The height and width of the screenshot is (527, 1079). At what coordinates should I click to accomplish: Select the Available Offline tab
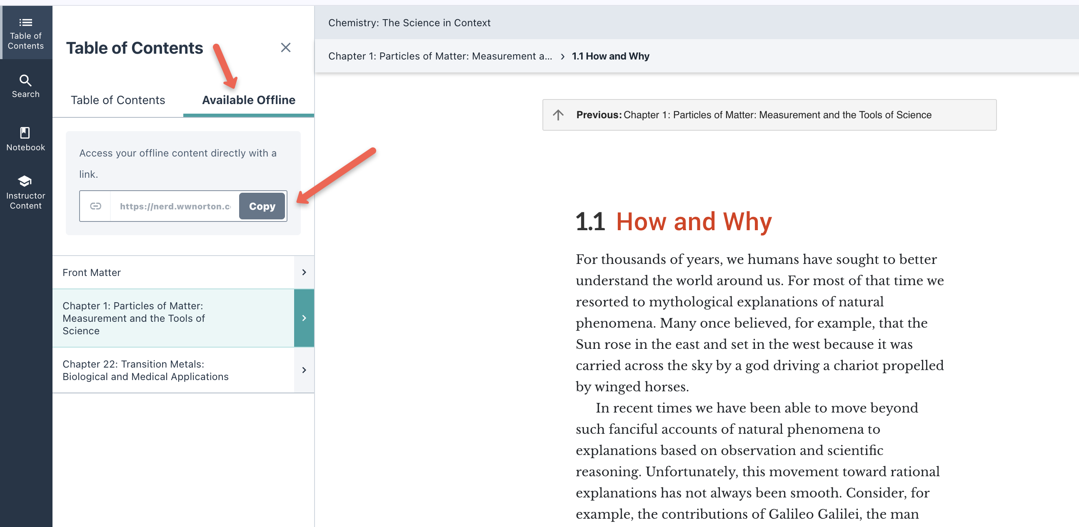248,100
